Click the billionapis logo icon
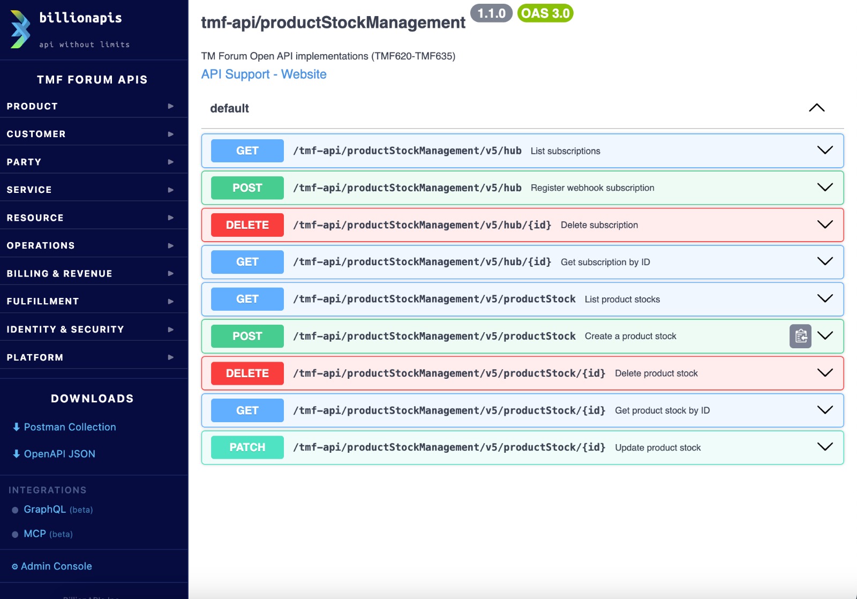857x599 pixels. [x=20, y=29]
